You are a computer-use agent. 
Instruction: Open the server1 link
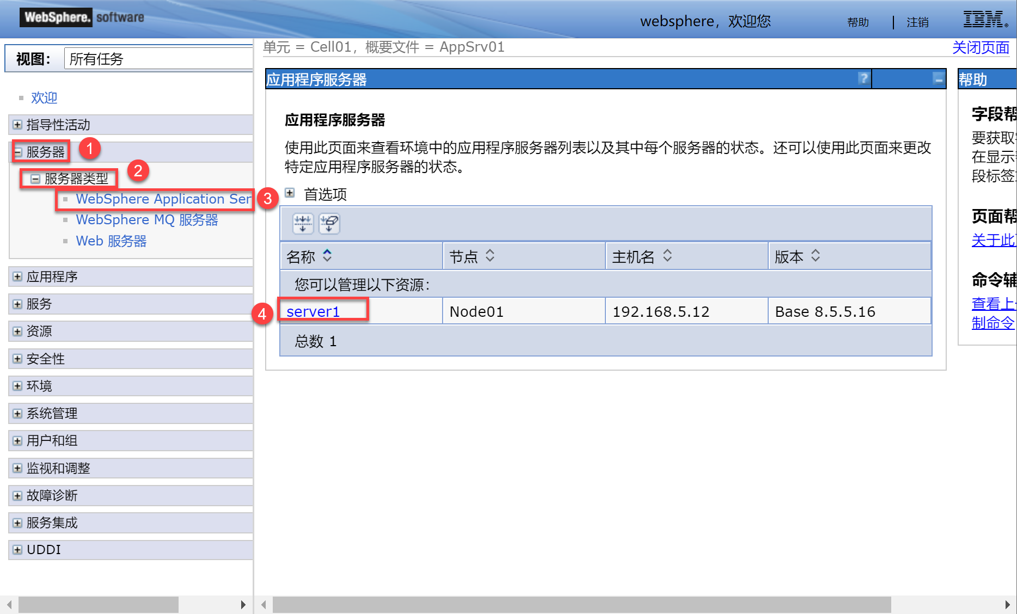pyautogui.click(x=313, y=311)
